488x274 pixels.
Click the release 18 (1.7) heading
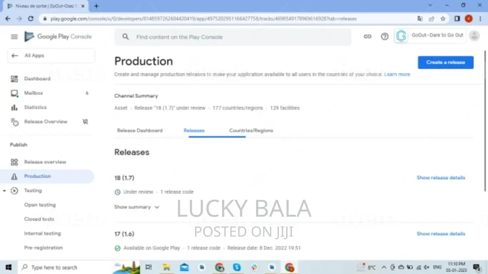[124, 178]
